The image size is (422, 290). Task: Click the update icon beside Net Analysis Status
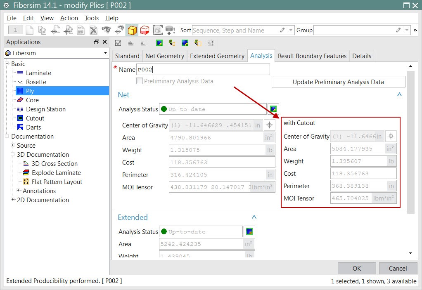click(x=273, y=109)
